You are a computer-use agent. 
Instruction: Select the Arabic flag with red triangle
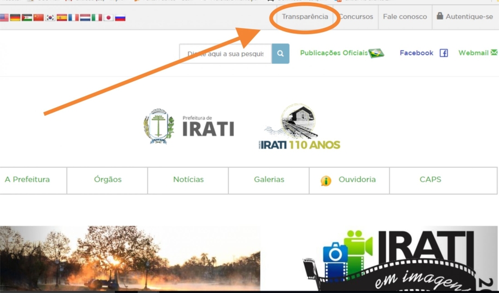(x=27, y=17)
